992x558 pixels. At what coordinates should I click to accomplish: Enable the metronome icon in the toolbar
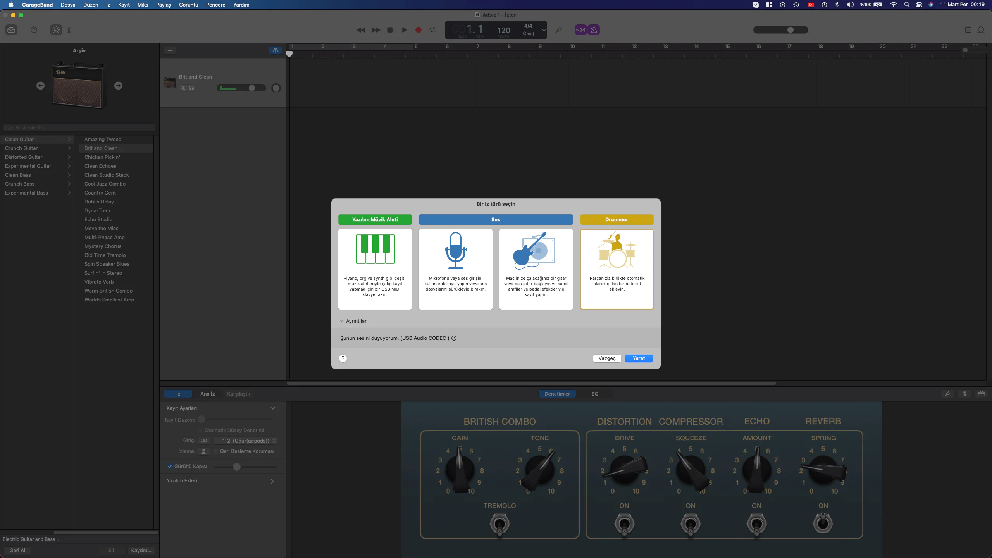pos(594,30)
